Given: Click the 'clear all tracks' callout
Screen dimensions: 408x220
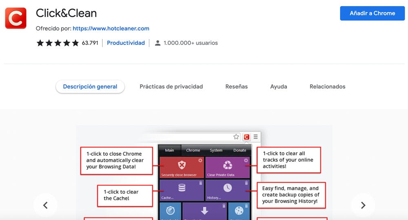Looking at the screenshot, I should (289, 160).
